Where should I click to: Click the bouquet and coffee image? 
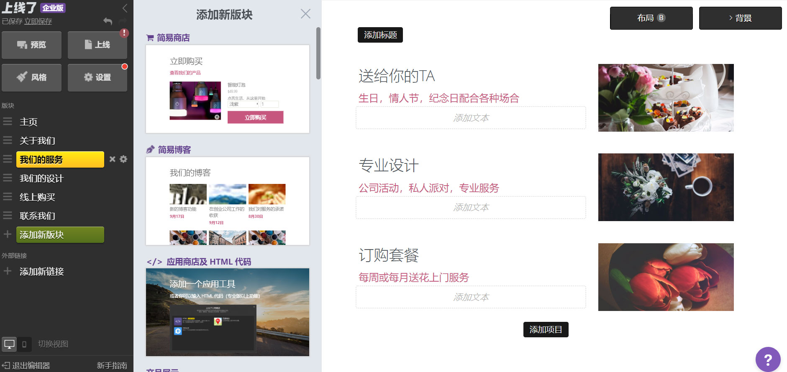click(666, 187)
